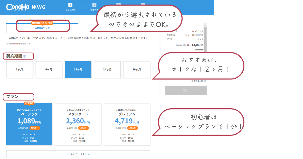This screenshot has width=303, height=159.
Task: Click the (消費税 1,188円) text
Action: tap(198, 81)
